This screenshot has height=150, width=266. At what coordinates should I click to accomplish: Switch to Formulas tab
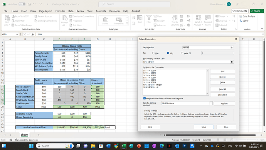60,11
